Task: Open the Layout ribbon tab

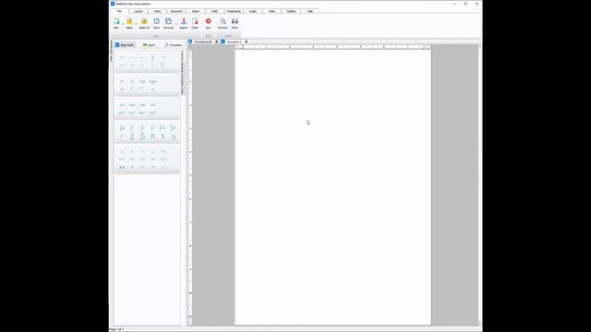Action: (x=138, y=11)
